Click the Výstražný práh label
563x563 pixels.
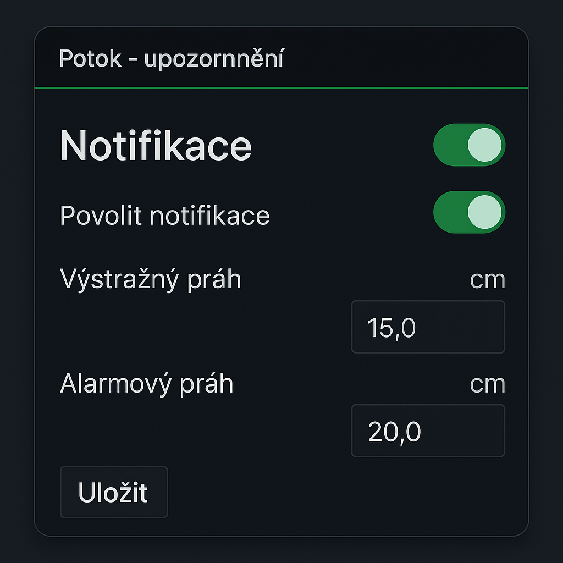151,279
